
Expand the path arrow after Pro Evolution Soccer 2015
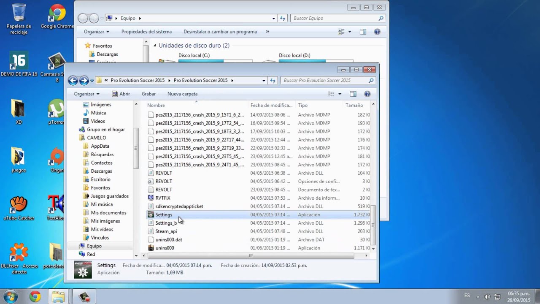(x=232, y=80)
